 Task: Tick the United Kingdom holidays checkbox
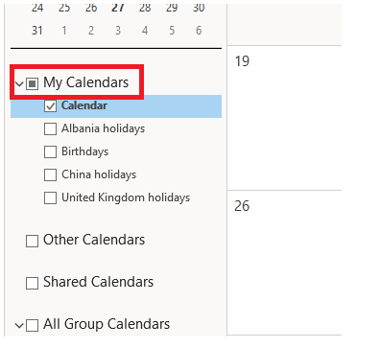point(50,198)
